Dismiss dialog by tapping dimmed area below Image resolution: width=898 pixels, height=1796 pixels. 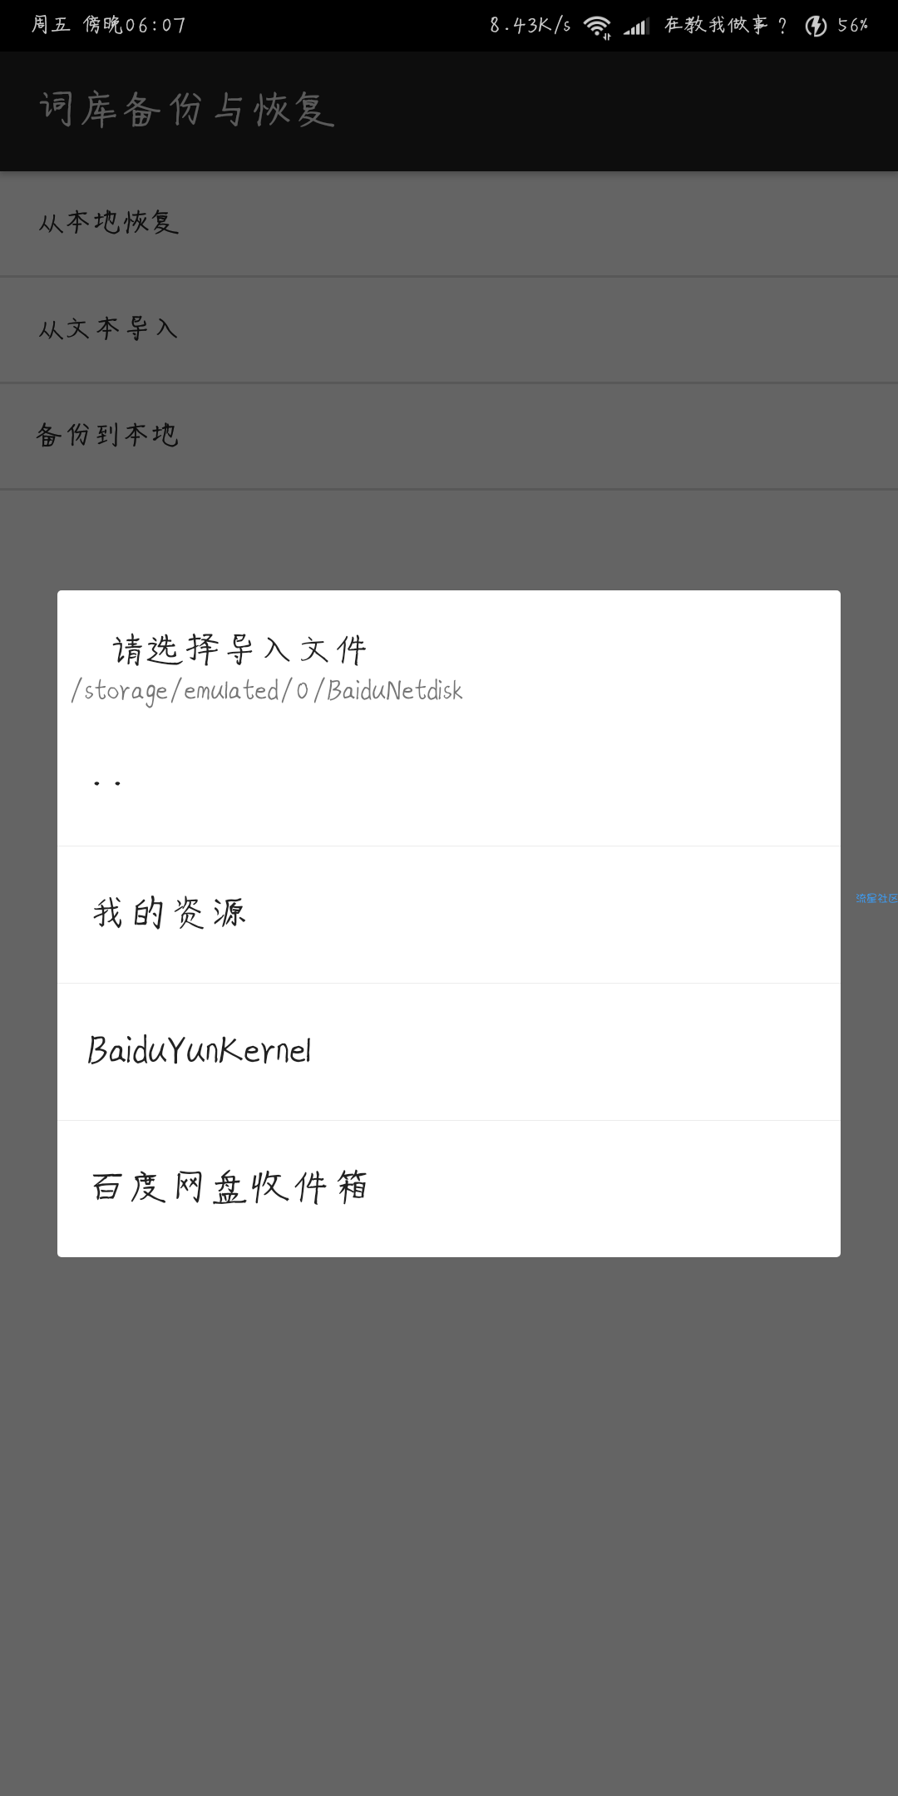click(449, 1522)
